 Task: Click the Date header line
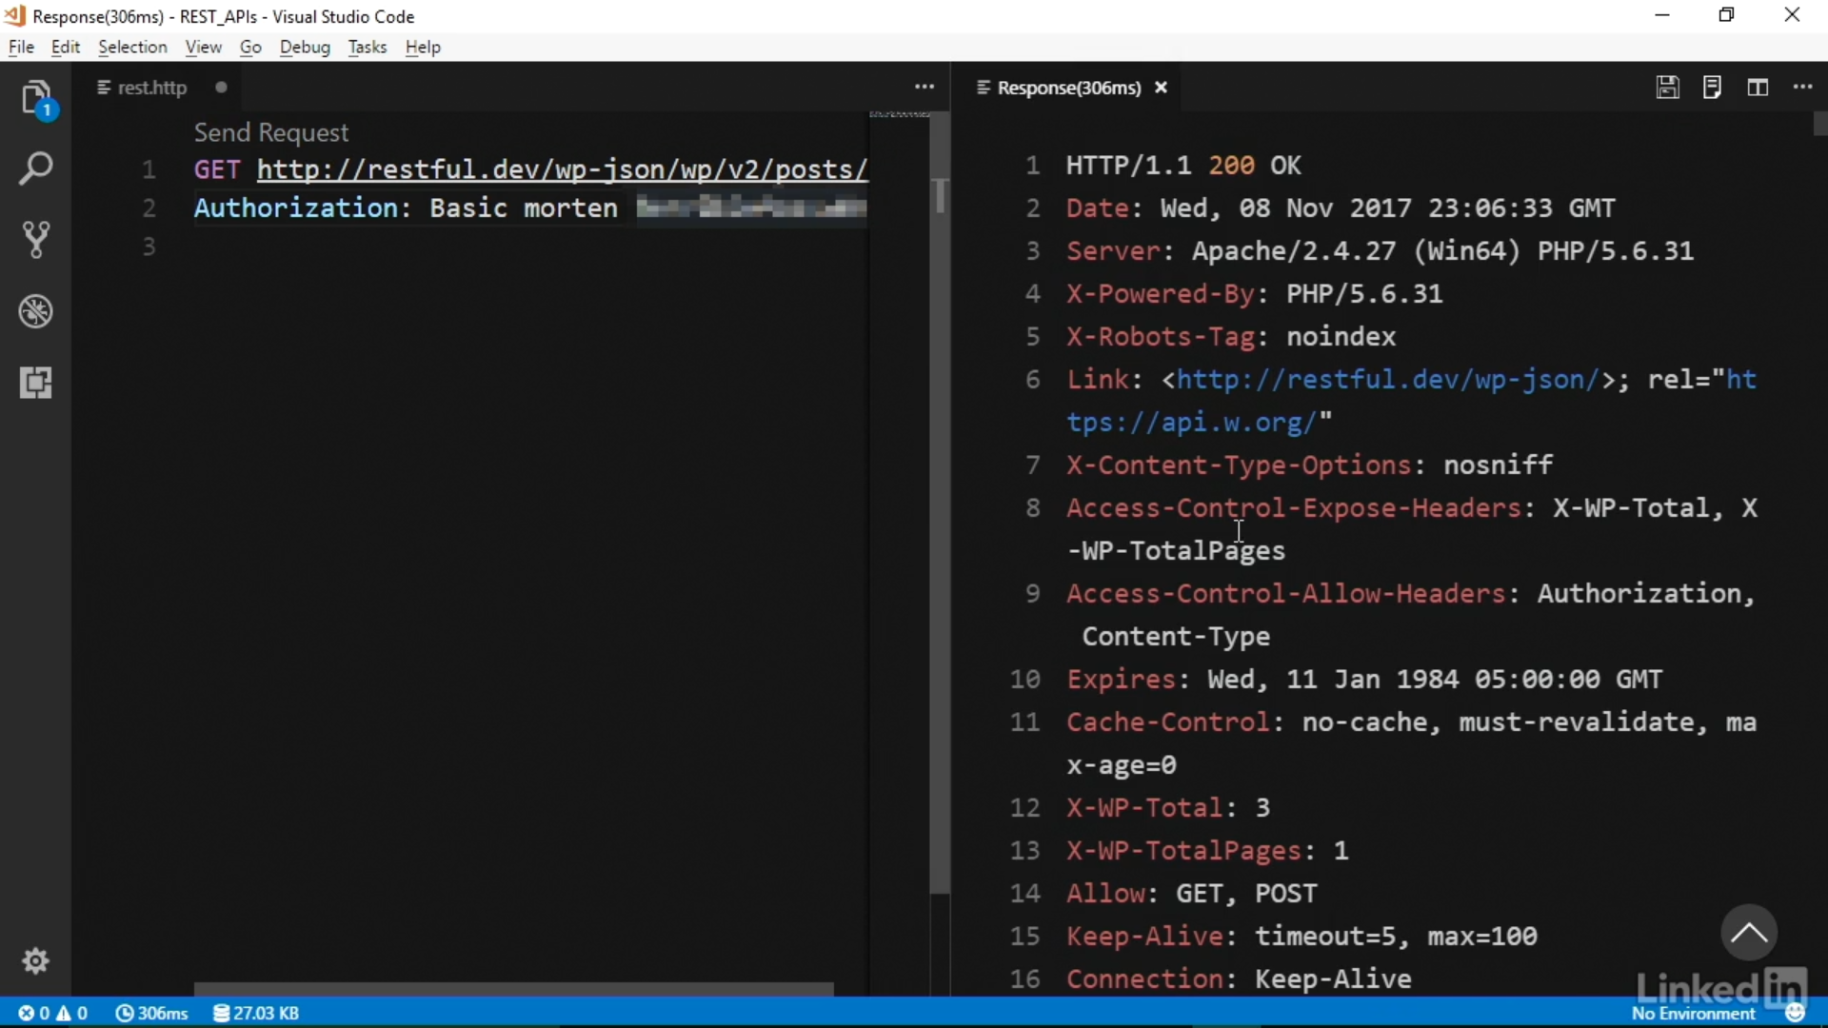(x=1341, y=208)
